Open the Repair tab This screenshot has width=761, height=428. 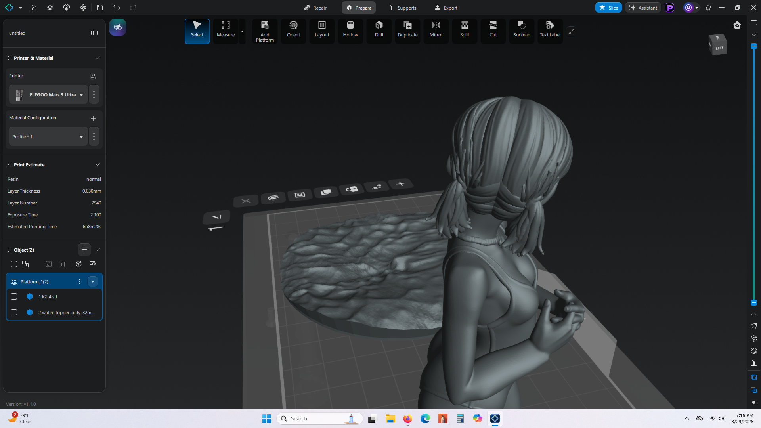pyautogui.click(x=315, y=8)
